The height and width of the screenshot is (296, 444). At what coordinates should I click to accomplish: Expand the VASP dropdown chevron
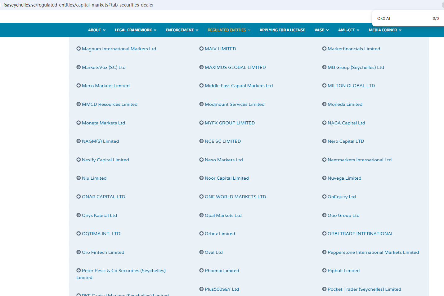[x=327, y=30]
